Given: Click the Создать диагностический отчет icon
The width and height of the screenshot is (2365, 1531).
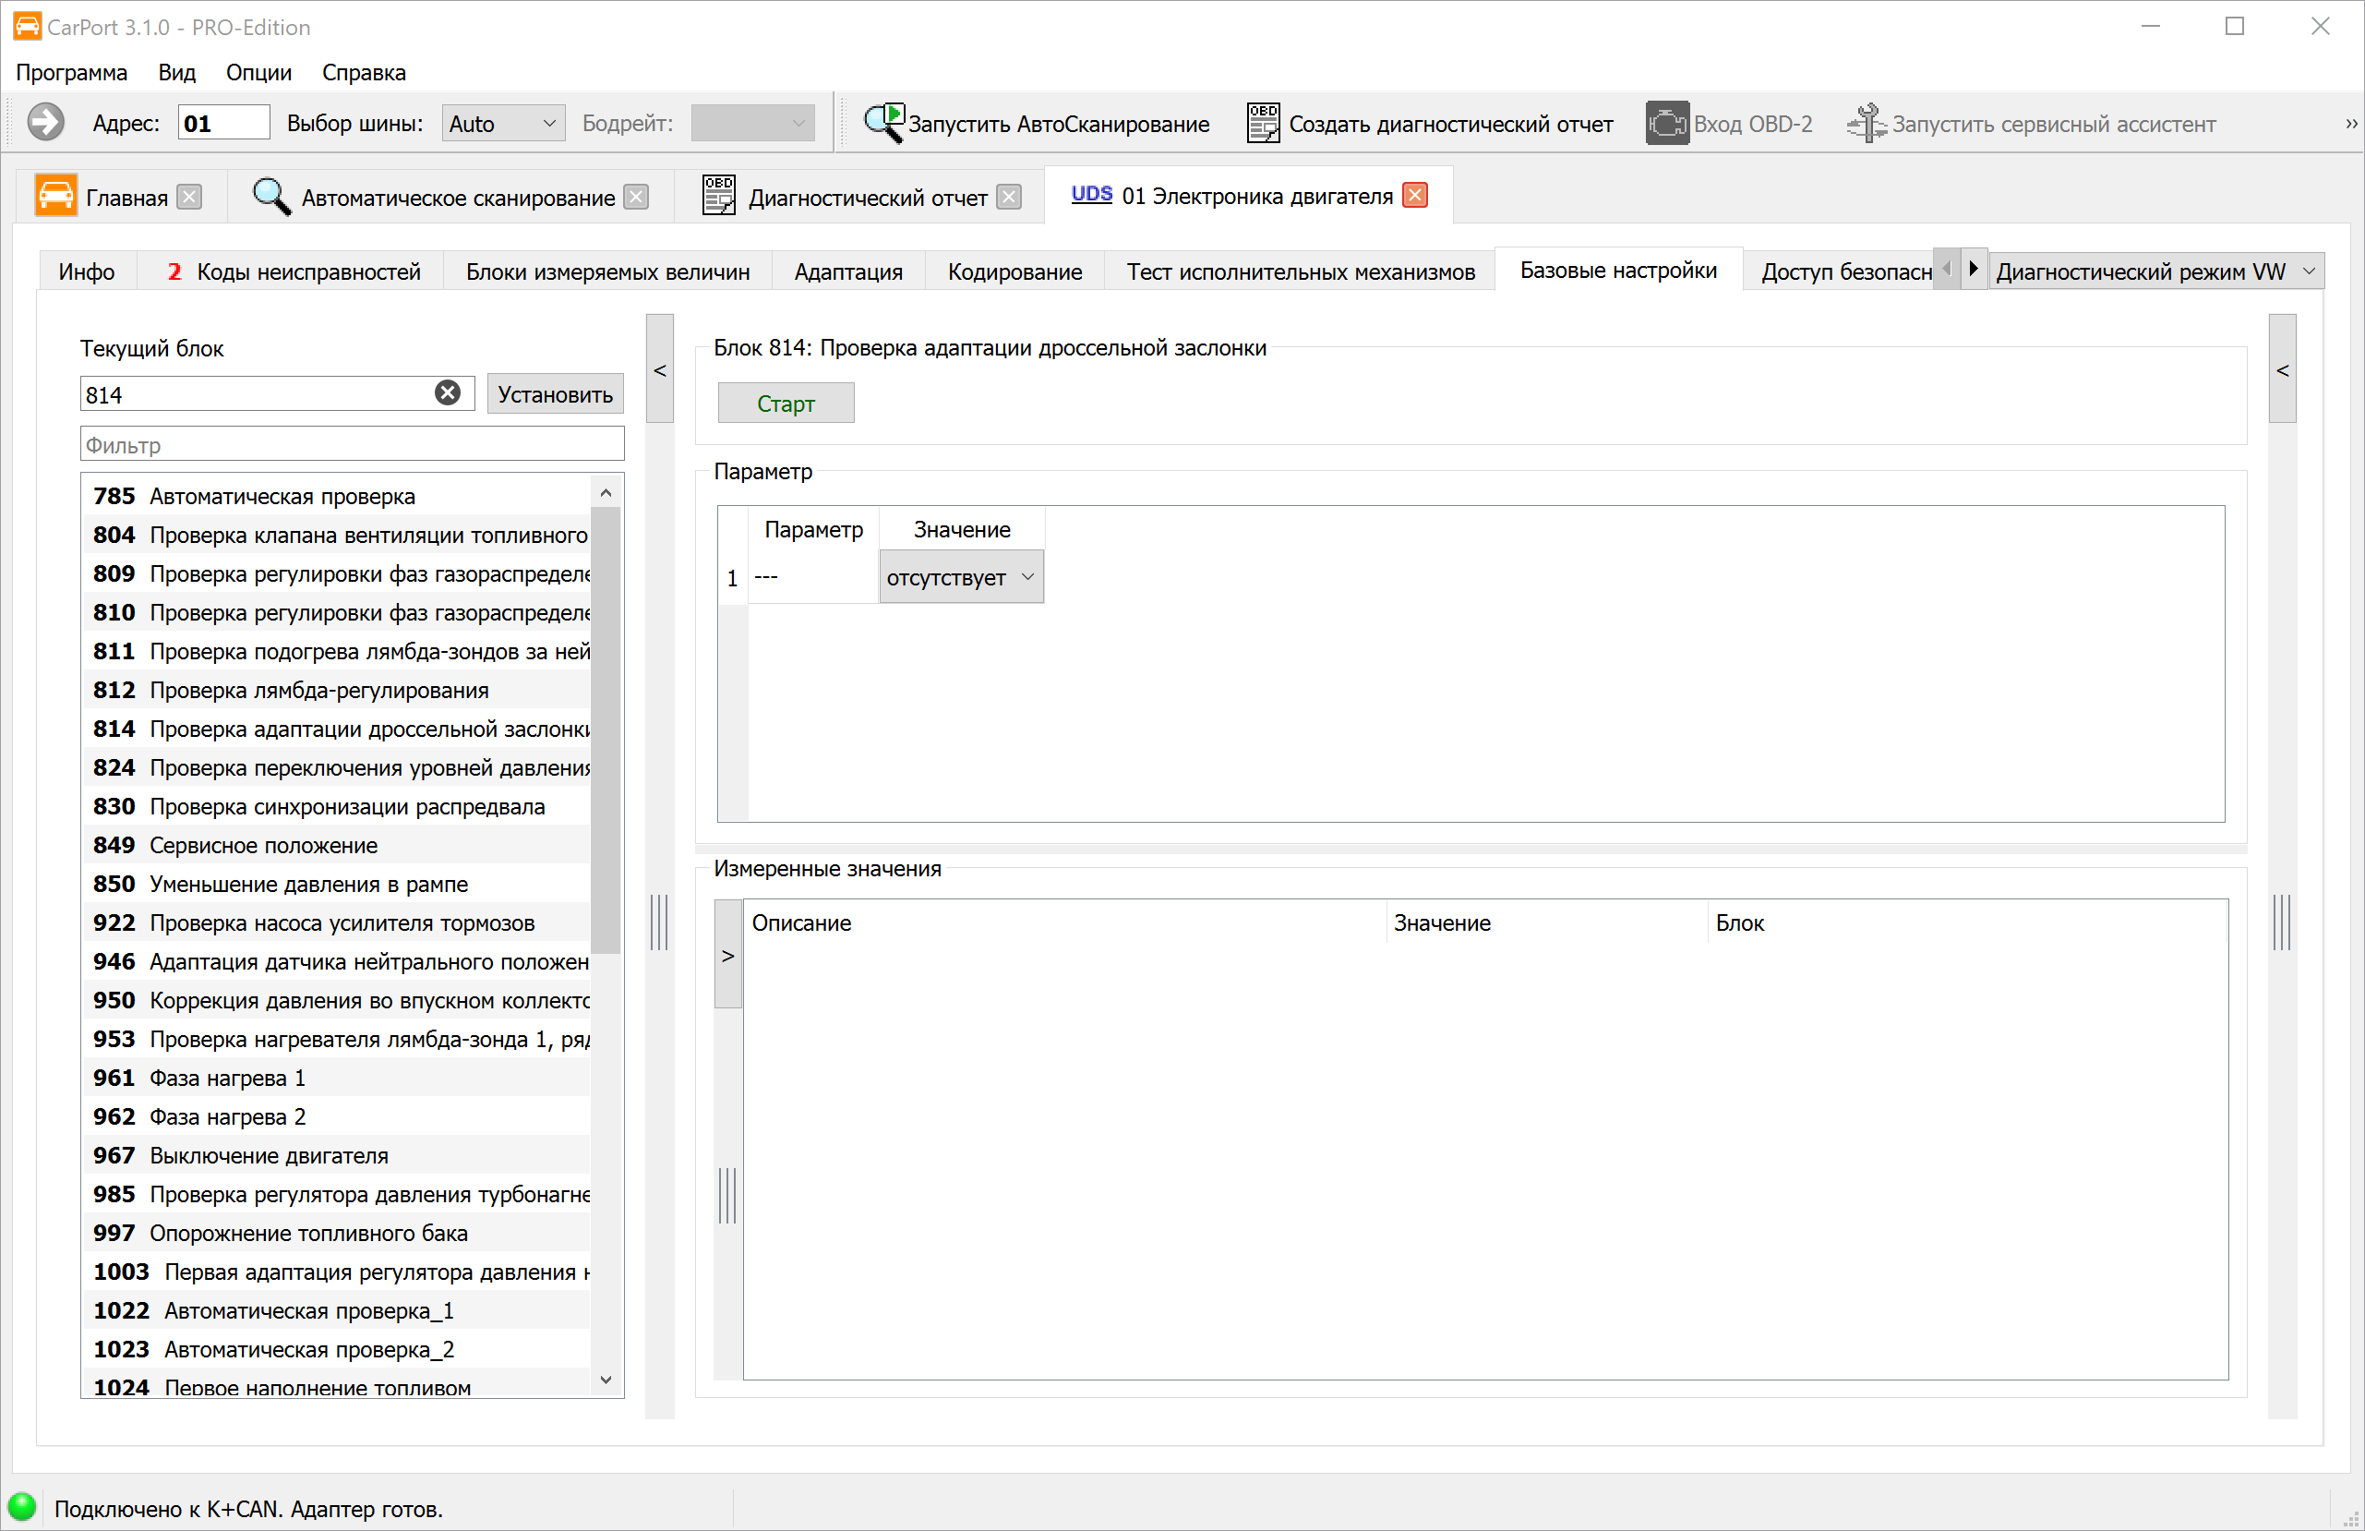Looking at the screenshot, I should pos(1262,124).
